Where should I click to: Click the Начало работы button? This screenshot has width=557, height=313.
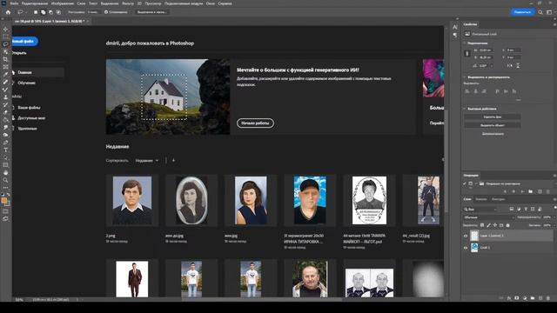(255, 123)
